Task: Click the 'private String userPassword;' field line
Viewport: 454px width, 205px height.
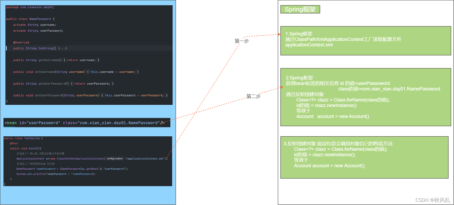Action: [x=38, y=31]
